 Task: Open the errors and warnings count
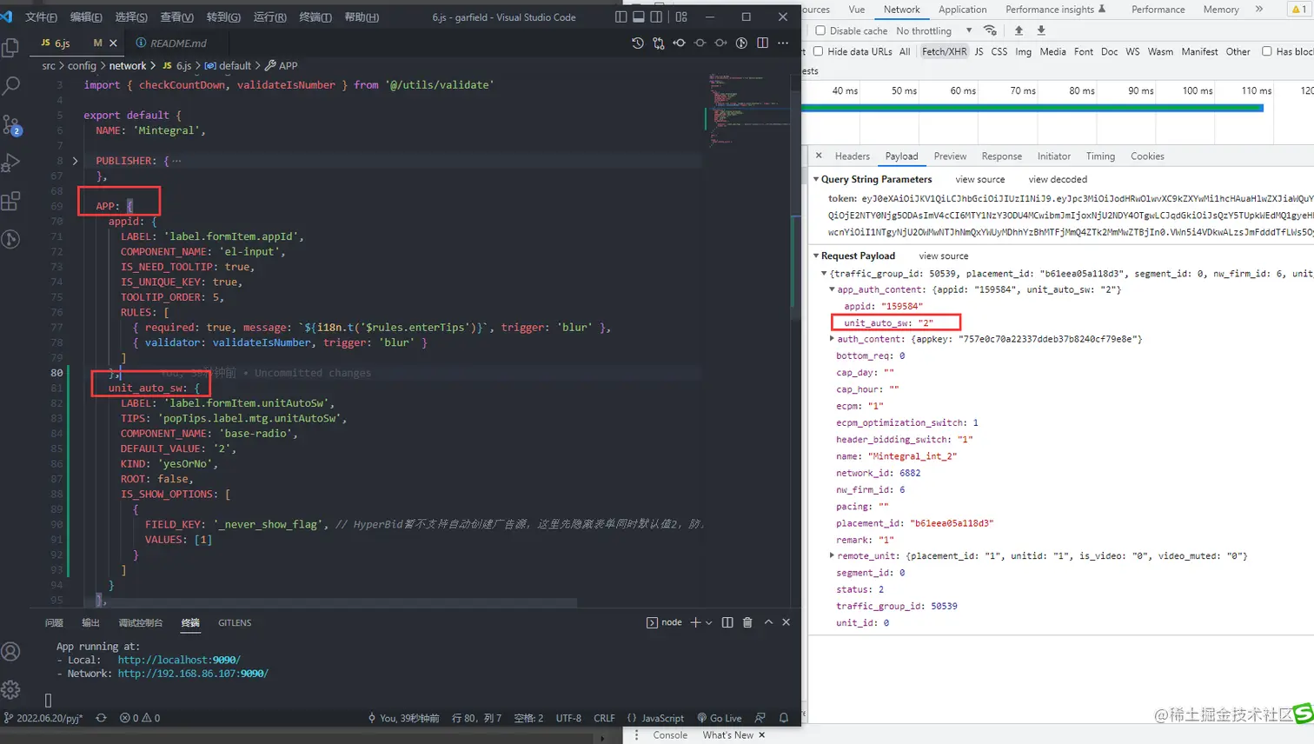tap(140, 718)
